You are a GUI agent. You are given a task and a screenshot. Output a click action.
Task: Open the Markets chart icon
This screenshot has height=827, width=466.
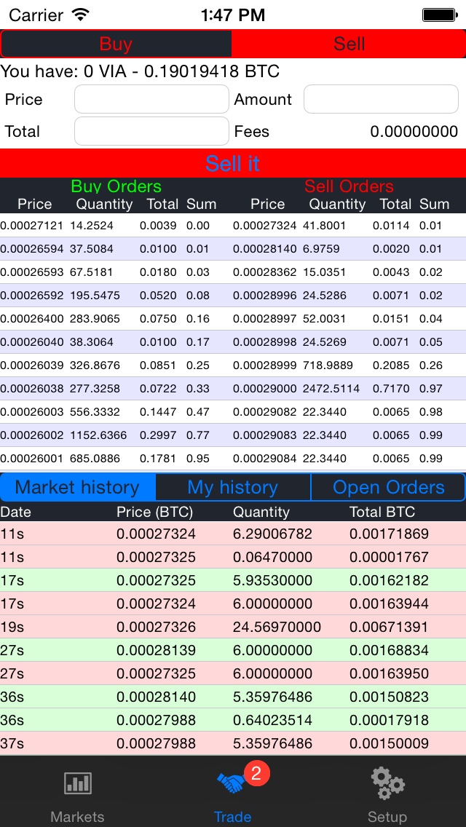click(x=77, y=783)
